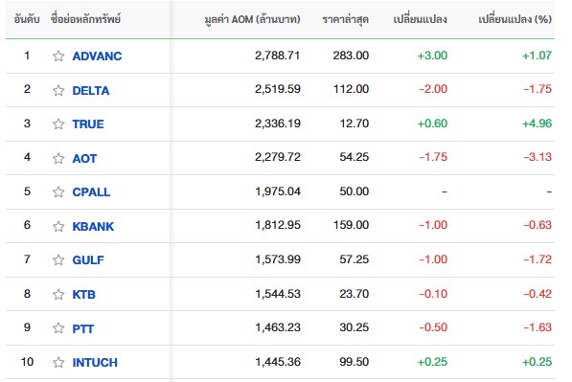Sort by มูลค่า AOM (ล้านบาท) column
This screenshot has height=382, width=572.
pyautogui.click(x=252, y=19)
